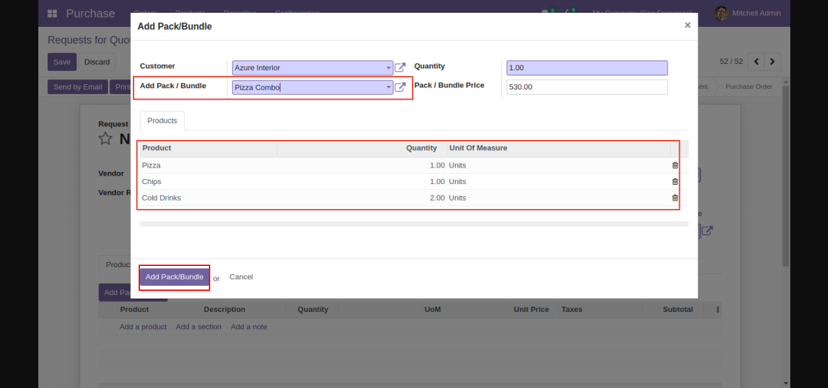The width and height of the screenshot is (828, 388).
Task: Click Mitchell Admin avatar picture
Action: 721,13
